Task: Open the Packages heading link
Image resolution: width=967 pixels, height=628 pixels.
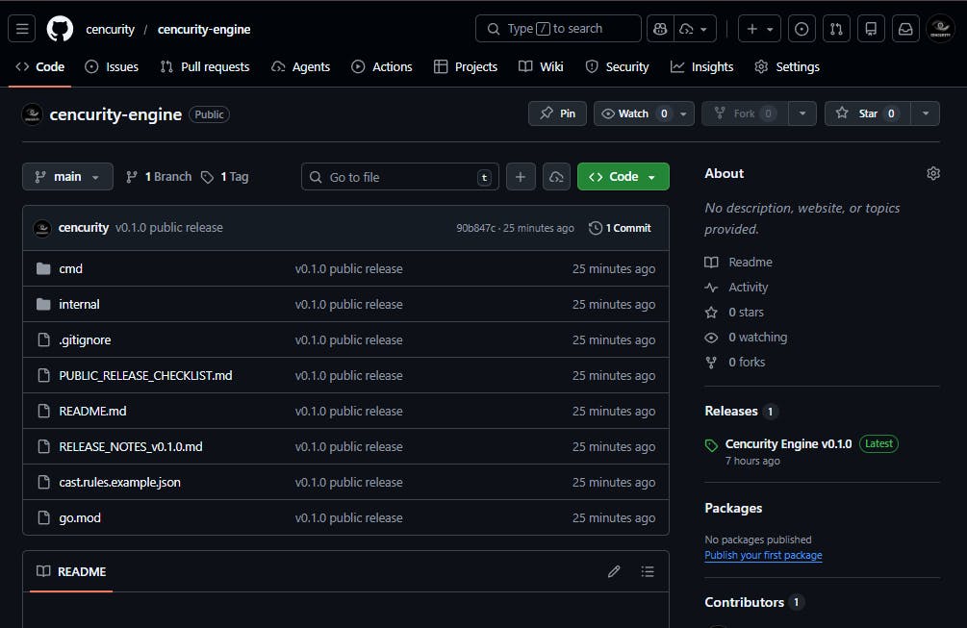Action: 733,508
